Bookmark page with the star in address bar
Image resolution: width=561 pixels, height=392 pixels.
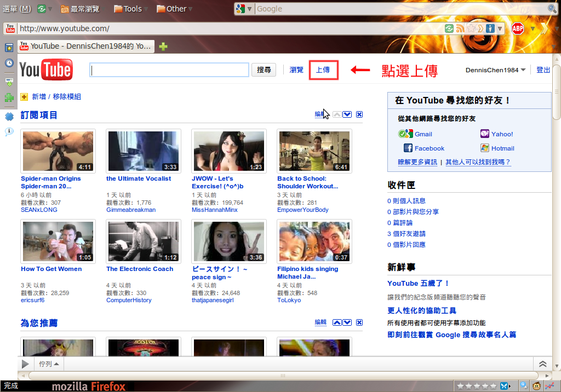(x=471, y=28)
